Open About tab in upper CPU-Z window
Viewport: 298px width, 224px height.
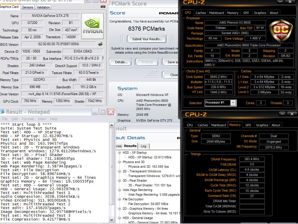tap(274, 13)
